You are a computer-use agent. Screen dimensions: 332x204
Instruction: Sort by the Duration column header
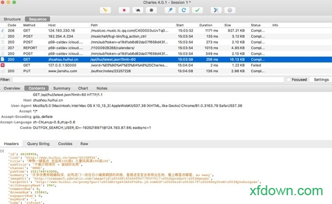click(206, 25)
